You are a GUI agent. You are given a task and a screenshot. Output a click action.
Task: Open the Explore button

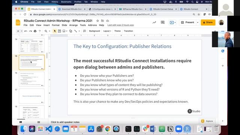click(207, 121)
